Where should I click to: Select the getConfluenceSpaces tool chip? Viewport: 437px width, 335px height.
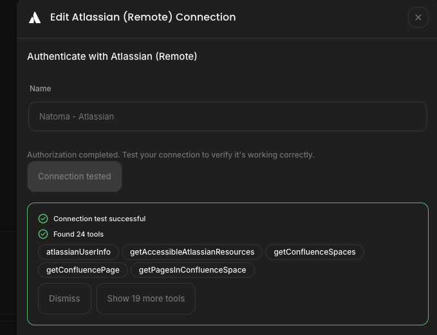314,252
